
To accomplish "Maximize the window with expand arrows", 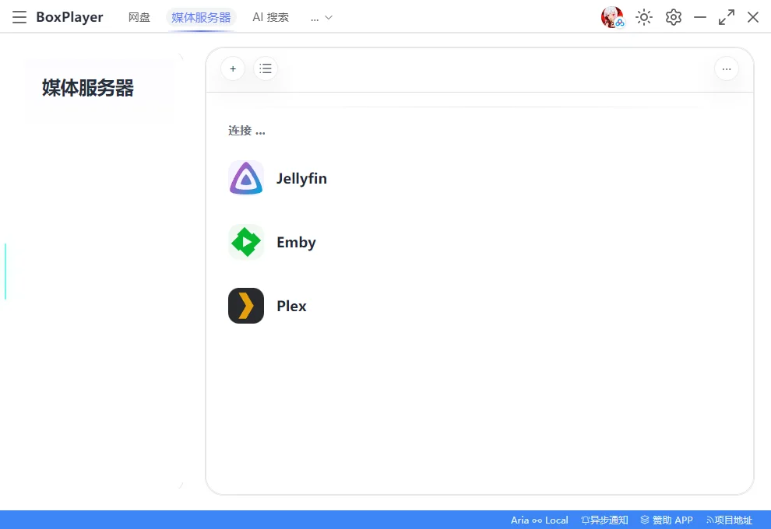I will pos(727,17).
